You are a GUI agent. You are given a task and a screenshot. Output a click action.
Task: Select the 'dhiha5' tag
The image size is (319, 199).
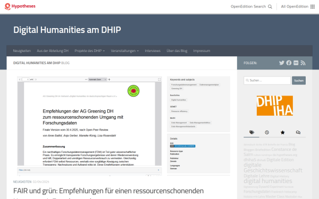coord(250,160)
